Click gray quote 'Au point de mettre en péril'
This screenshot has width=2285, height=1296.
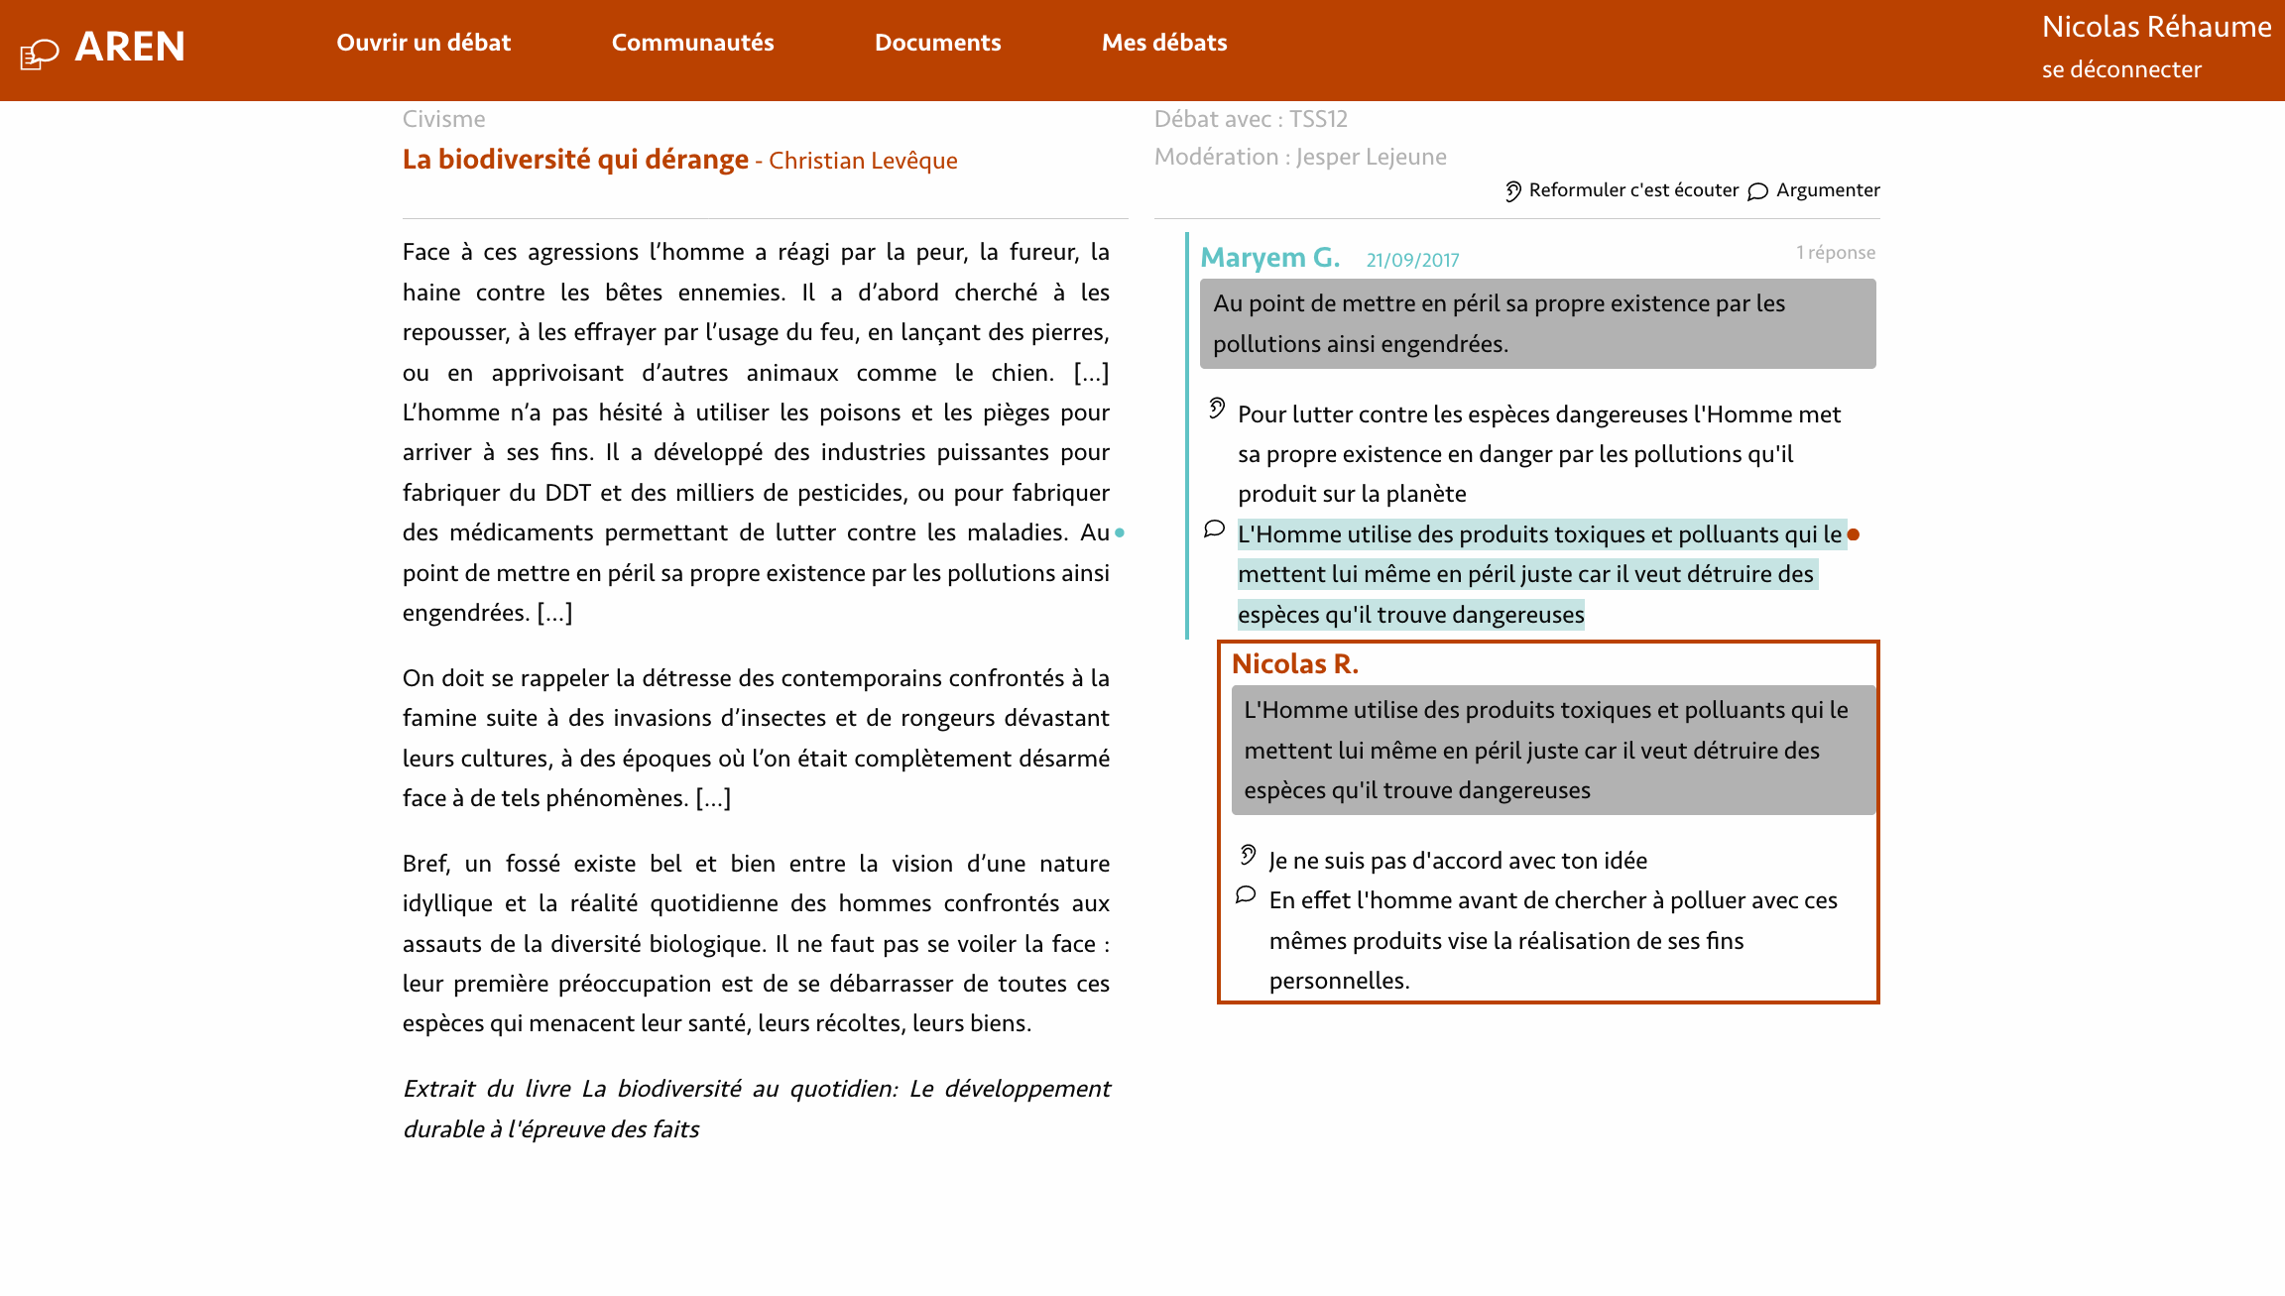click(x=1537, y=323)
